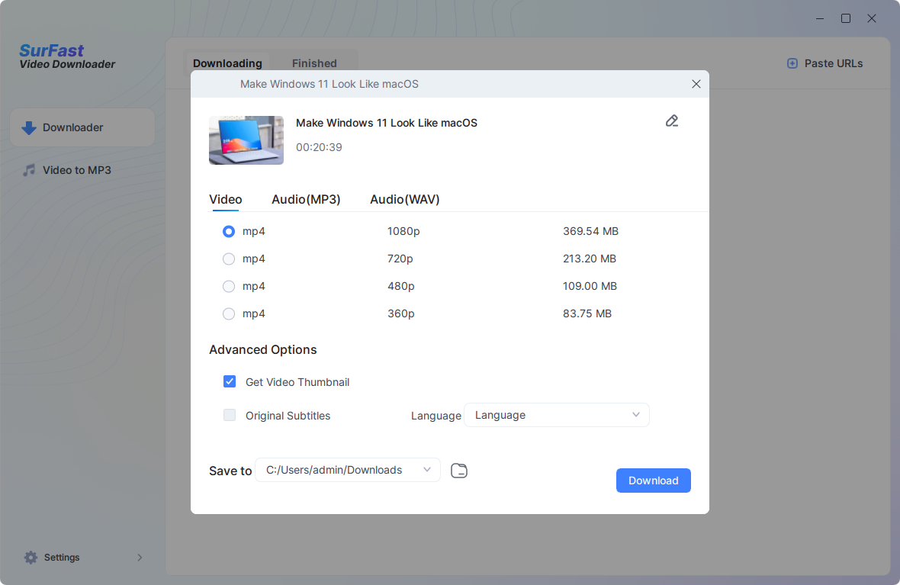Close the download options dialog
900x585 pixels.
coord(696,84)
